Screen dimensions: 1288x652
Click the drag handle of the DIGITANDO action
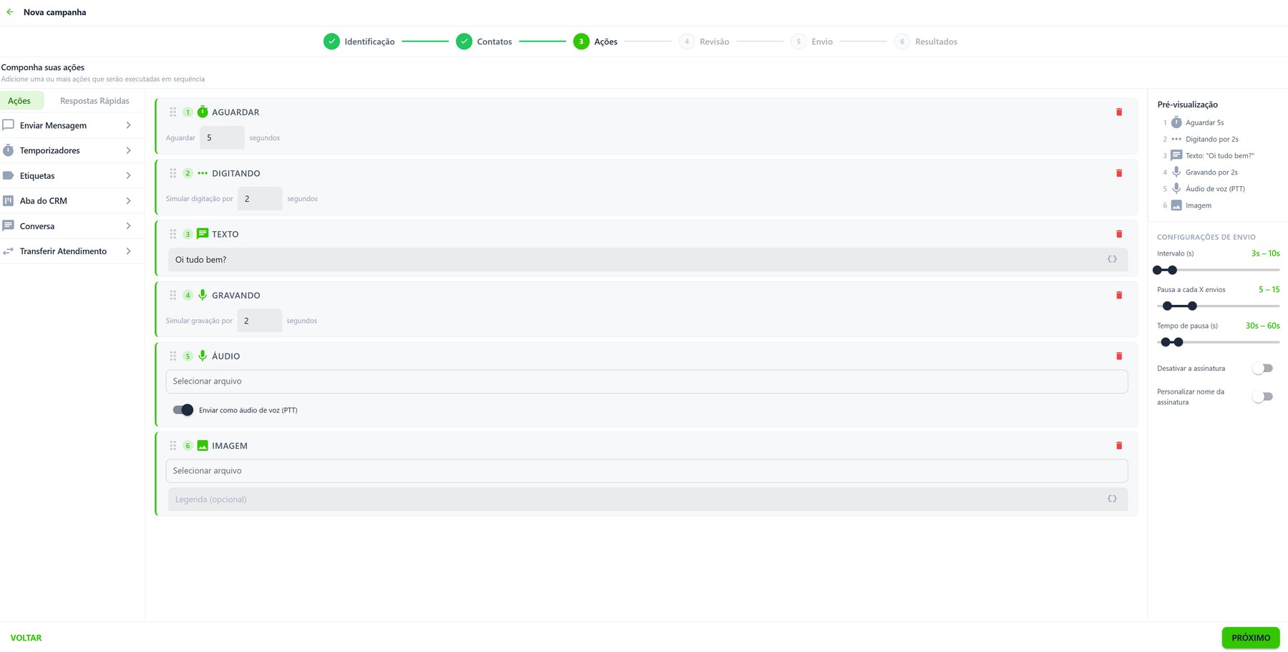(172, 173)
